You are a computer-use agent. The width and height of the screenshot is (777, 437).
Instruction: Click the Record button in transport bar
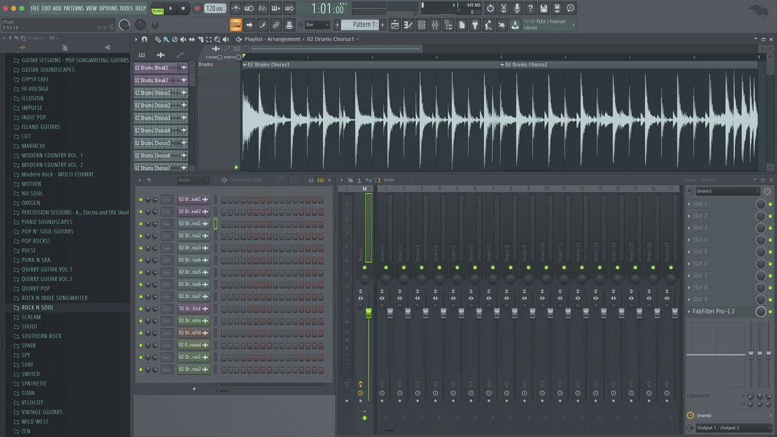click(x=197, y=8)
